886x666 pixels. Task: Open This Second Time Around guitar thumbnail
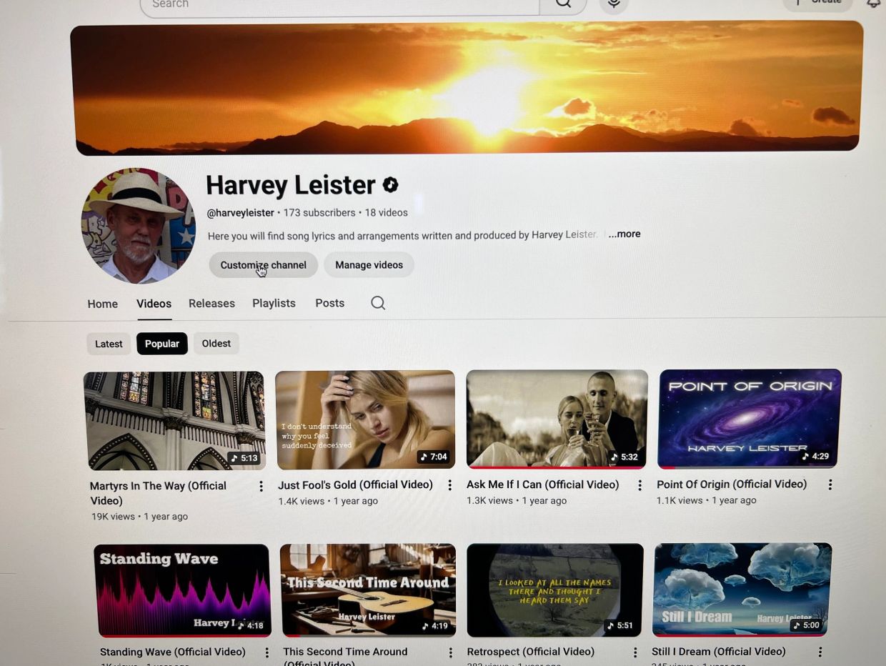click(368, 590)
